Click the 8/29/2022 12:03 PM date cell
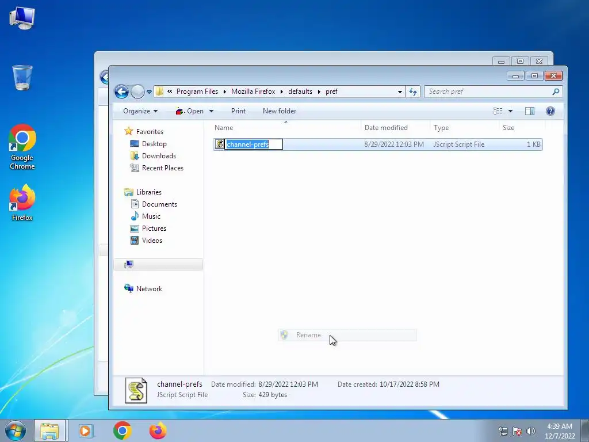589x442 pixels. [393, 144]
